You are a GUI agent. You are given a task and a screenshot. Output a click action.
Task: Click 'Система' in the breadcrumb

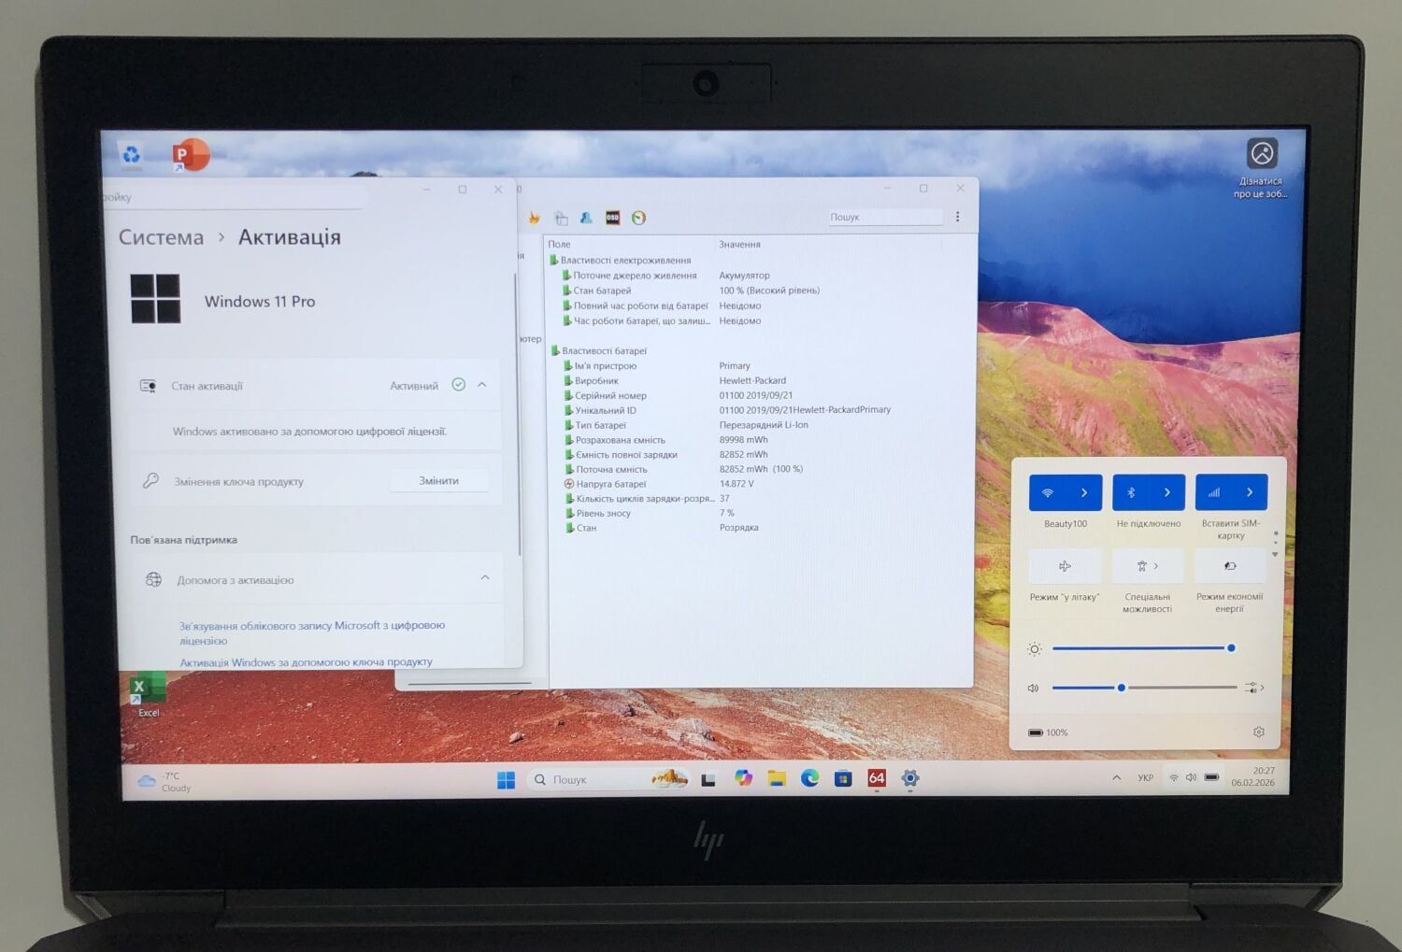(x=161, y=237)
